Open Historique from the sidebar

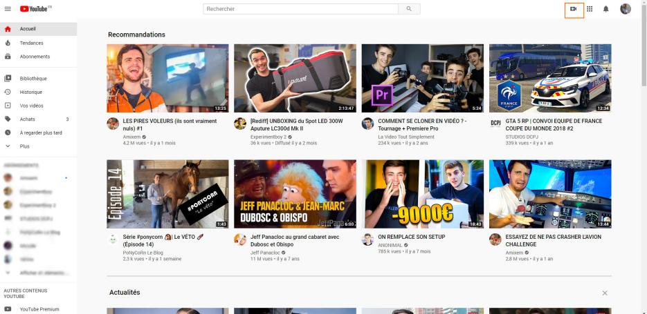click(x=31, y=92)
